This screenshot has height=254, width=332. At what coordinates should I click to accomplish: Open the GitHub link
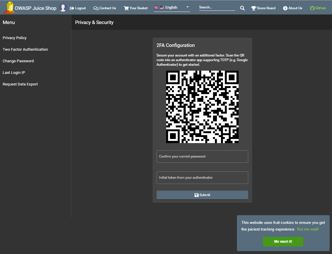[x=318, y=8]
